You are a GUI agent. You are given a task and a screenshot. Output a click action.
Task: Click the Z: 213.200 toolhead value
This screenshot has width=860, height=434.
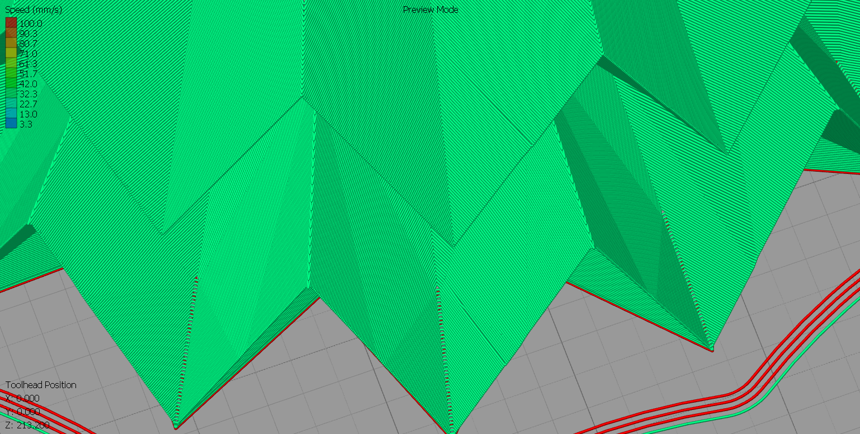(27, 425)
